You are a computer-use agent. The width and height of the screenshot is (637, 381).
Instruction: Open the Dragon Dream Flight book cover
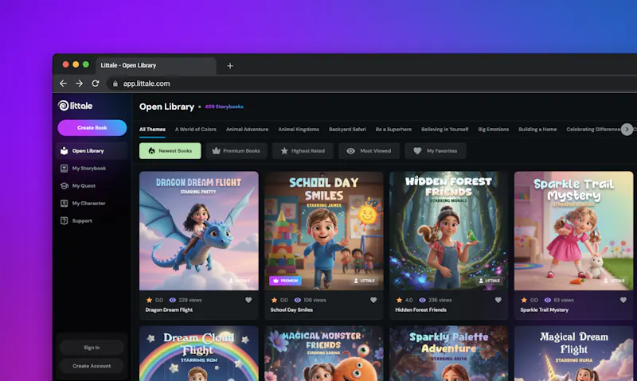coord(199,231)
